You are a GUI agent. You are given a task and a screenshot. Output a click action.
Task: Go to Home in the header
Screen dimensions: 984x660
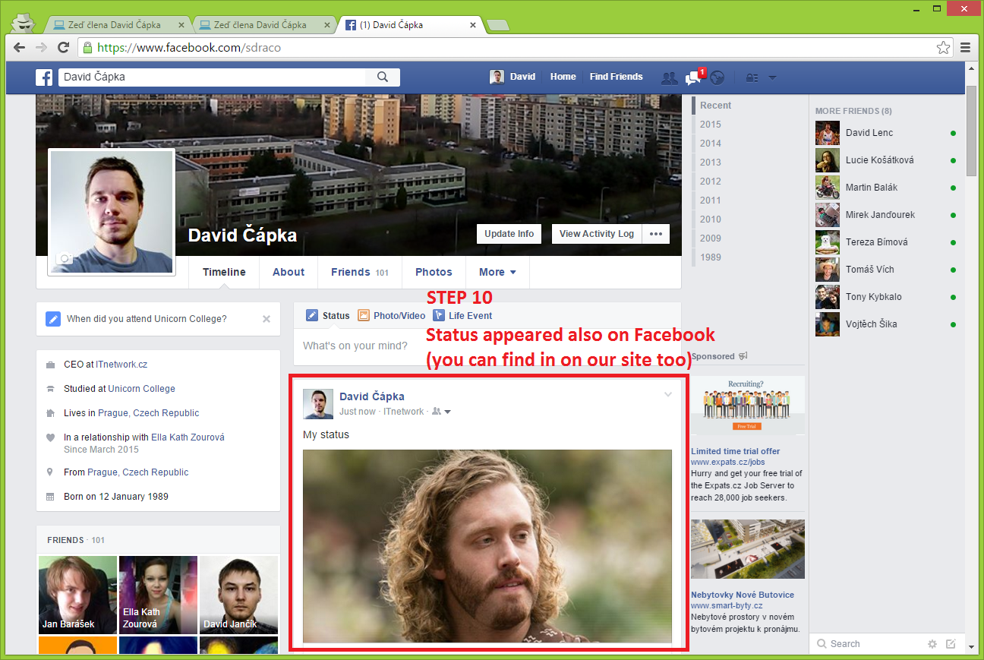pyautogui.click(x=563, y=77)
